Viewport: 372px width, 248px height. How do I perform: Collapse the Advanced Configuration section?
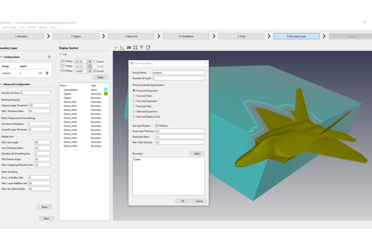click(x=1, y=84)
